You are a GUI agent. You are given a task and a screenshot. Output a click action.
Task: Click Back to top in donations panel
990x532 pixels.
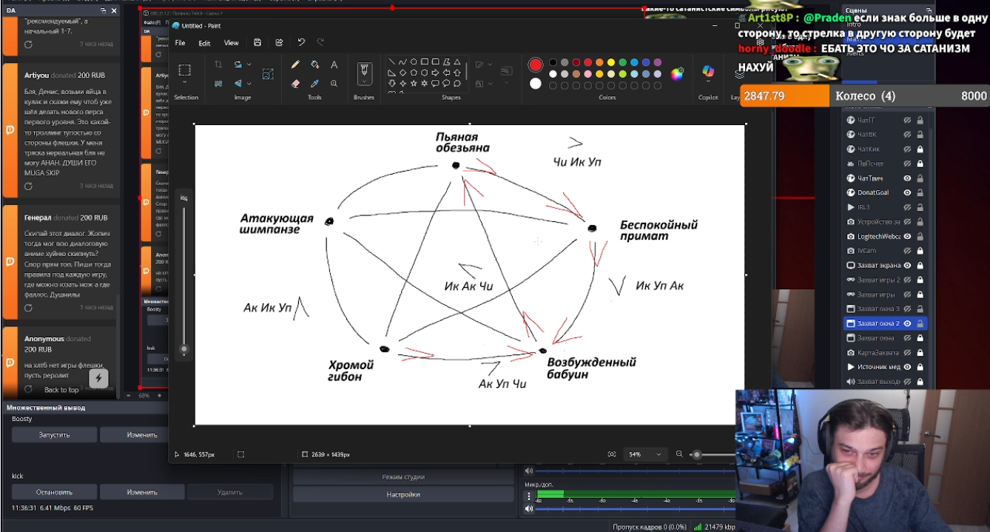tap(61, 390)
